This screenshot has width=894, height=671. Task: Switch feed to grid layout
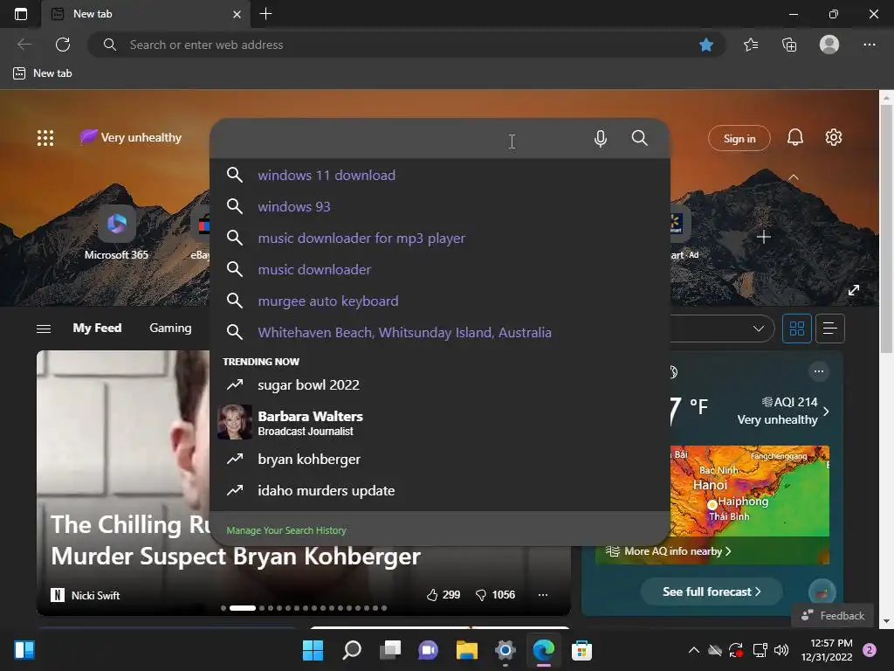click(796, 329)
